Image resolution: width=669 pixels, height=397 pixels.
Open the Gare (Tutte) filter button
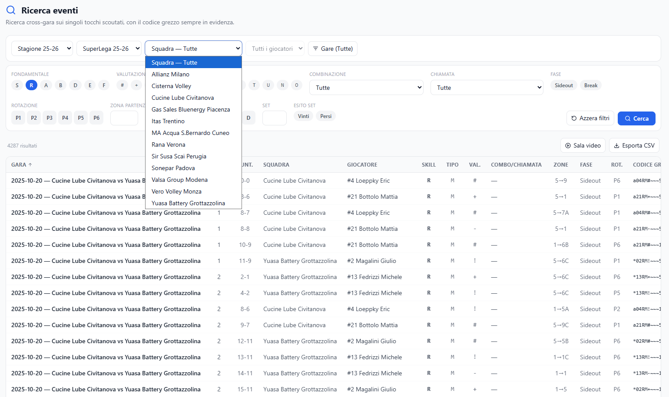pyautogui.click(x=333, y=49)
